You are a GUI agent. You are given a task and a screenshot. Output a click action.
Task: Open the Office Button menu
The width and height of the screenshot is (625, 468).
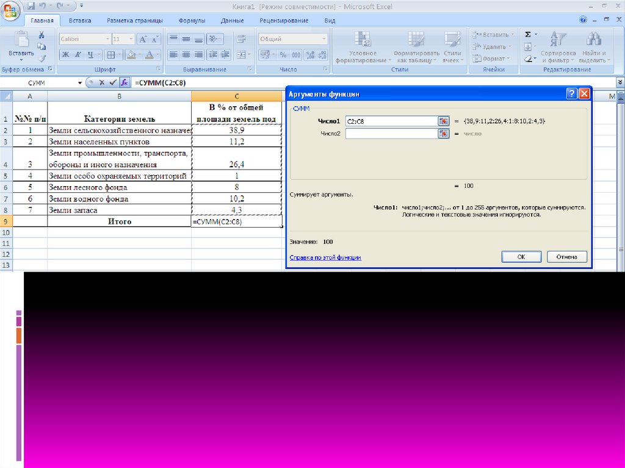coord(10,10)
